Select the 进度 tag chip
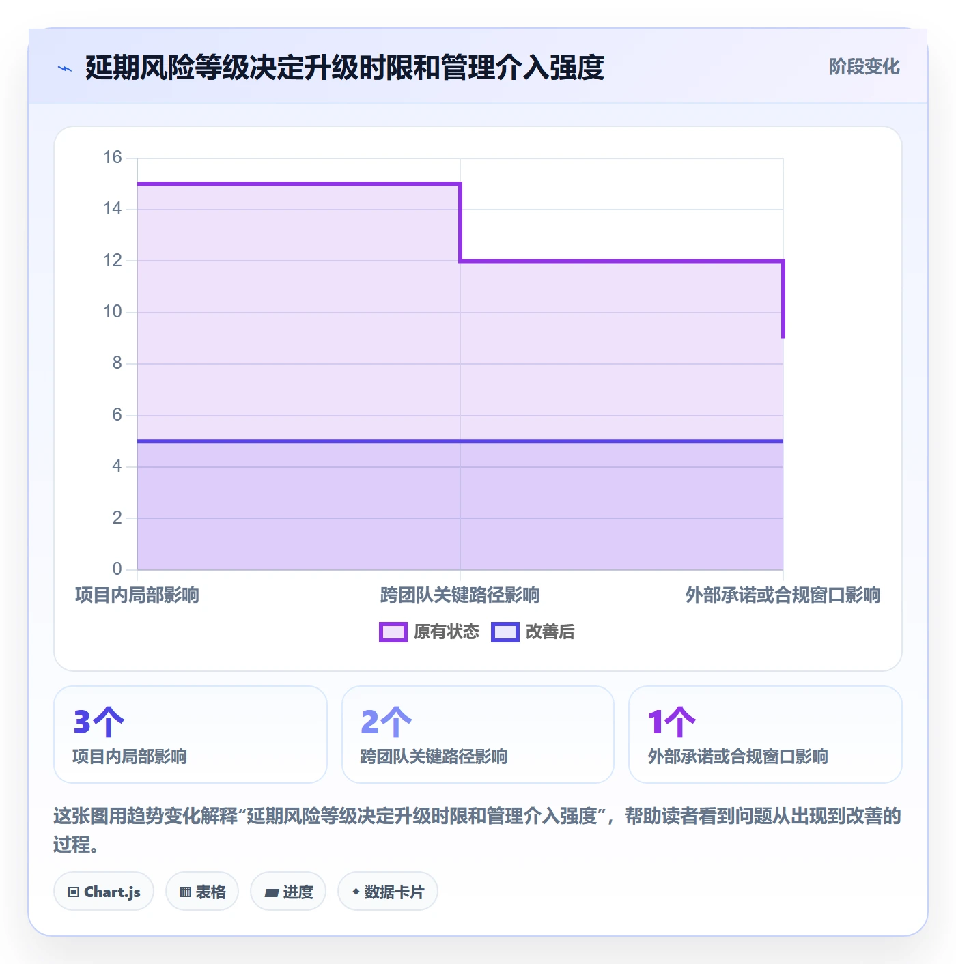The image size is (956, 964). point(288,892)
